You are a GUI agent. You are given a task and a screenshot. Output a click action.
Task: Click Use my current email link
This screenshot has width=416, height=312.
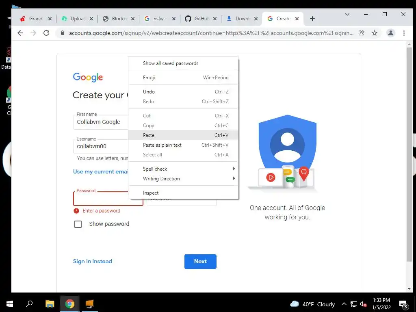pyautogui.click(x=101, y=172)
